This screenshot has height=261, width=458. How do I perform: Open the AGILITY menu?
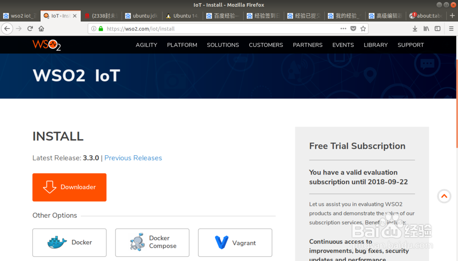(x=147, y=45)
